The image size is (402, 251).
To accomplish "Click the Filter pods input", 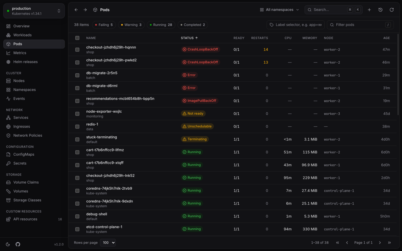I will (x=360, y=25).
